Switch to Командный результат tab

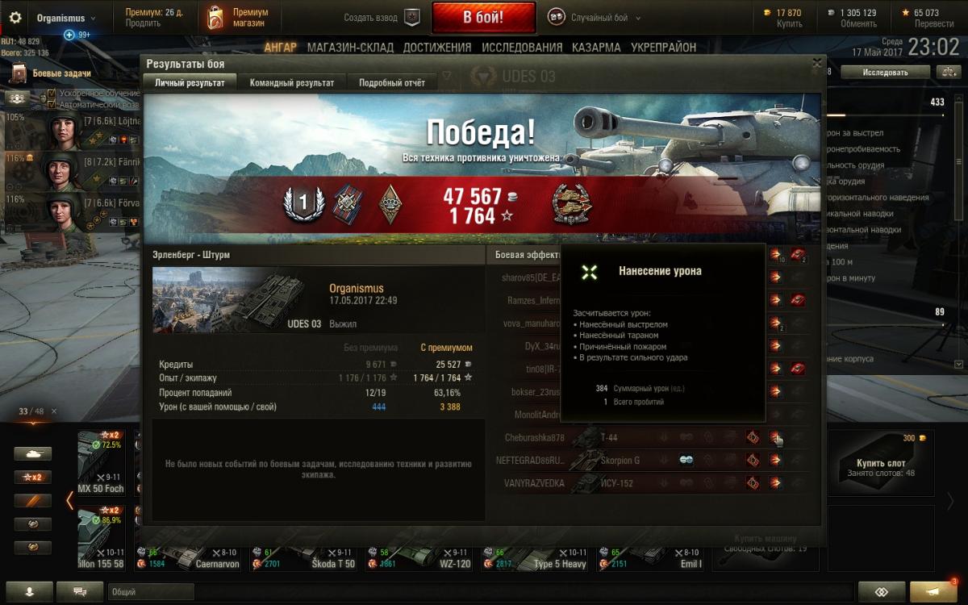(292, 82)
